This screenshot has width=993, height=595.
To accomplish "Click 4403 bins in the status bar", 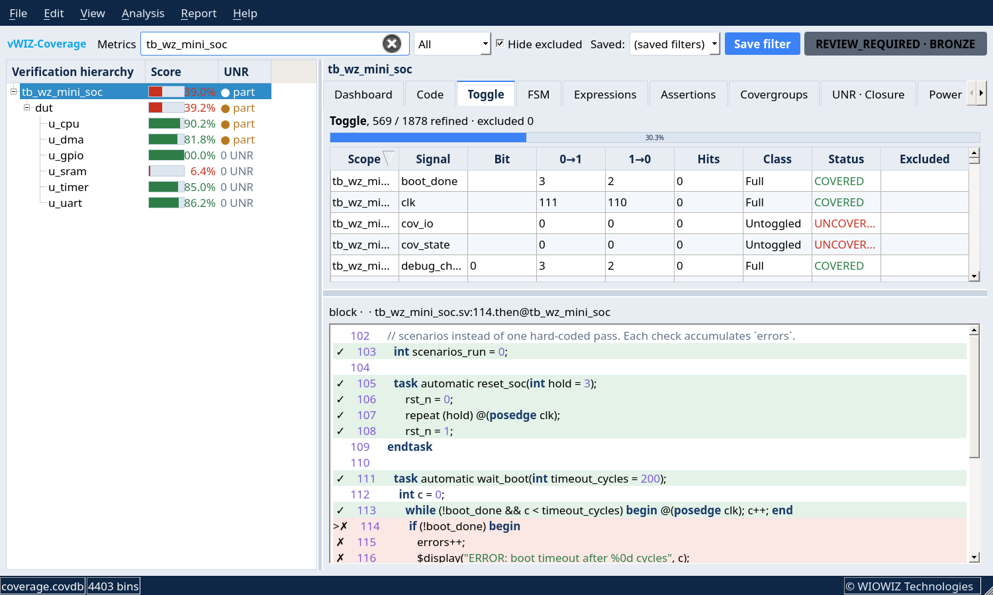I will click(113, 586).
